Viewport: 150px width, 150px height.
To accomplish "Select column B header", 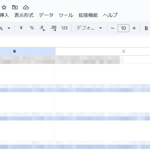I will (x=27, y=51).
